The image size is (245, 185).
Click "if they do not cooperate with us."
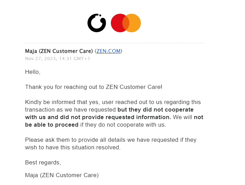[123, 125]
